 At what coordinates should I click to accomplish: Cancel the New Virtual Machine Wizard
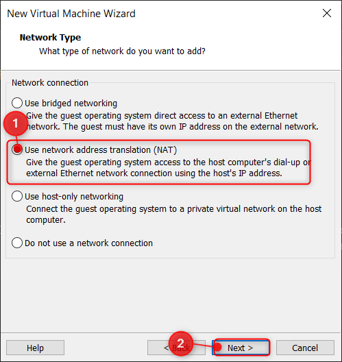pos(305,348)
